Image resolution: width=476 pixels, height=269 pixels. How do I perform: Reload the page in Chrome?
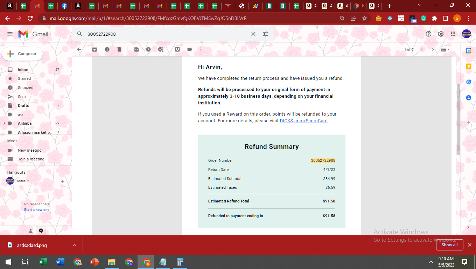tap(30, 18)
